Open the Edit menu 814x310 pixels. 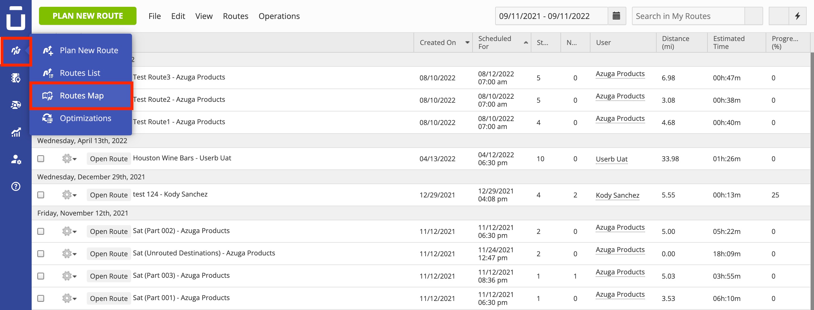(178, 16)
